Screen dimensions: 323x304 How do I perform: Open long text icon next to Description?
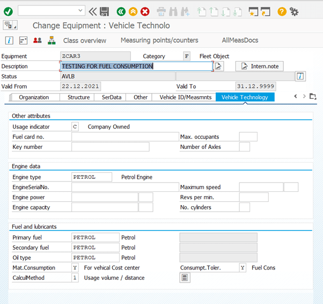(x=219, y=66)
